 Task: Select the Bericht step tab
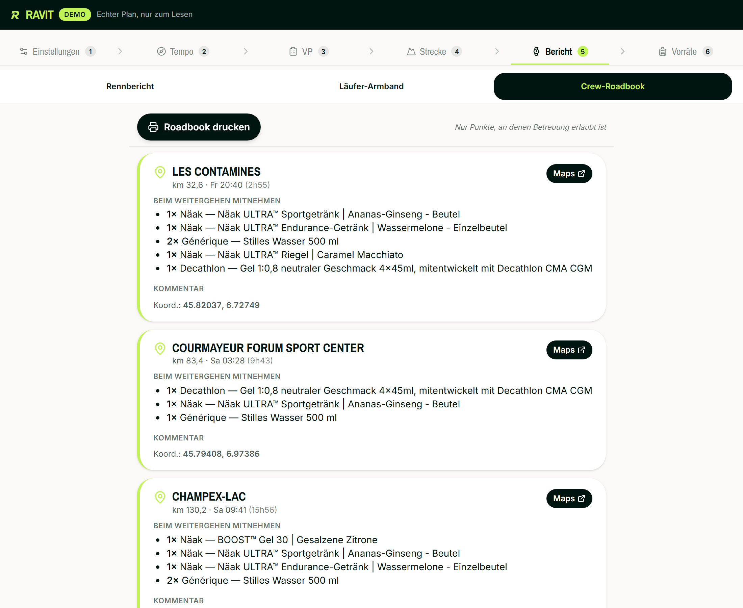(x=560, y=51)
